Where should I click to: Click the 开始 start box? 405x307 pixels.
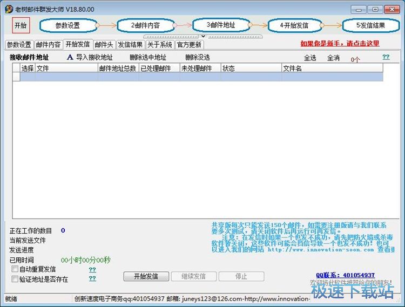pos(21,25)
